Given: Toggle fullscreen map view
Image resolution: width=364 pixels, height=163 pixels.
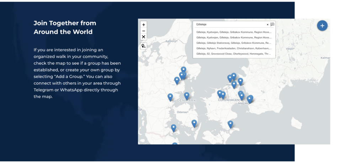Looking at the screenshot, I should [x=144, y=37].
